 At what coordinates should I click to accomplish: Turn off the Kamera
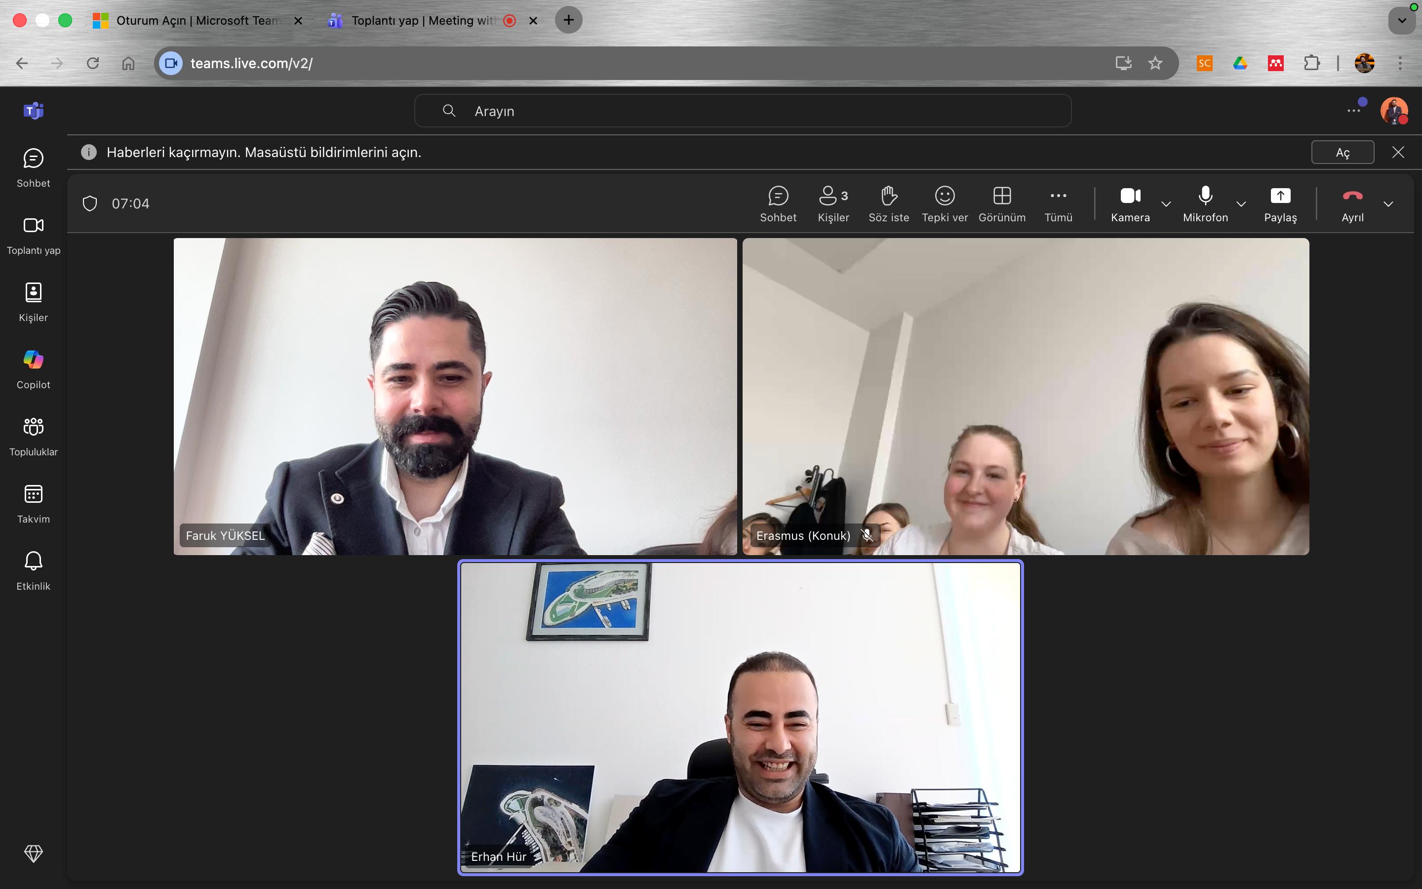click(1130, 203)
